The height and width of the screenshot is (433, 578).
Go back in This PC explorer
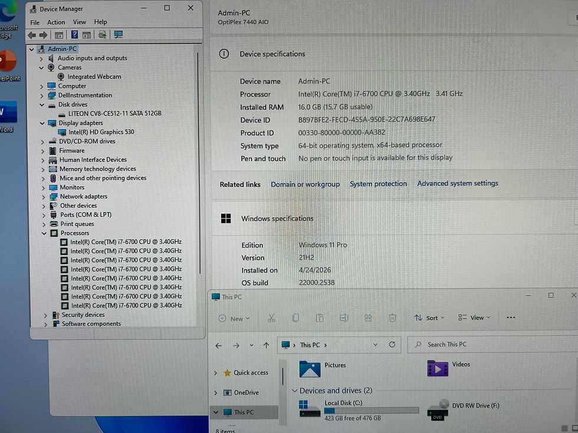click(x=219, y=346)
